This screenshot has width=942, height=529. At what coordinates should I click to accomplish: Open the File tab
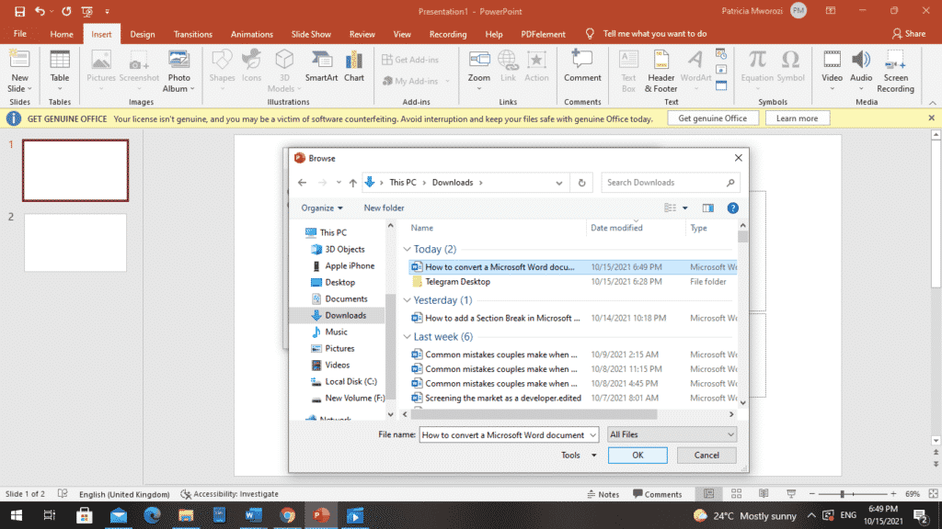(20, 34)
